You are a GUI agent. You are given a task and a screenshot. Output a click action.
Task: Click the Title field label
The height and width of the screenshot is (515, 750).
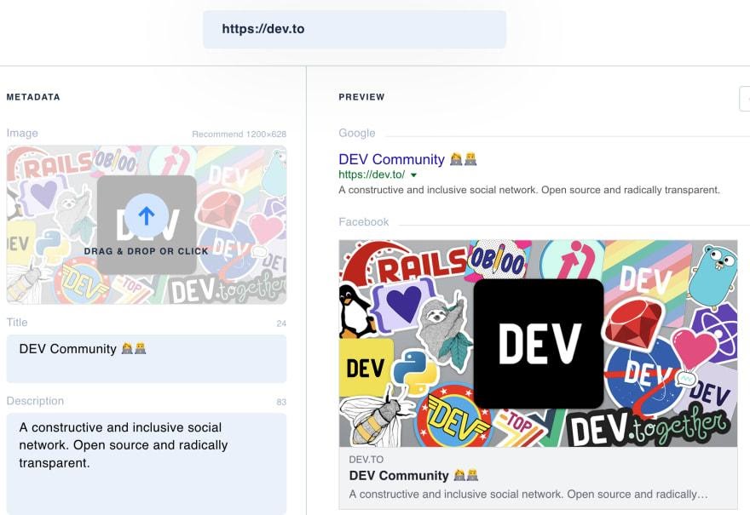tap(17, 323)
